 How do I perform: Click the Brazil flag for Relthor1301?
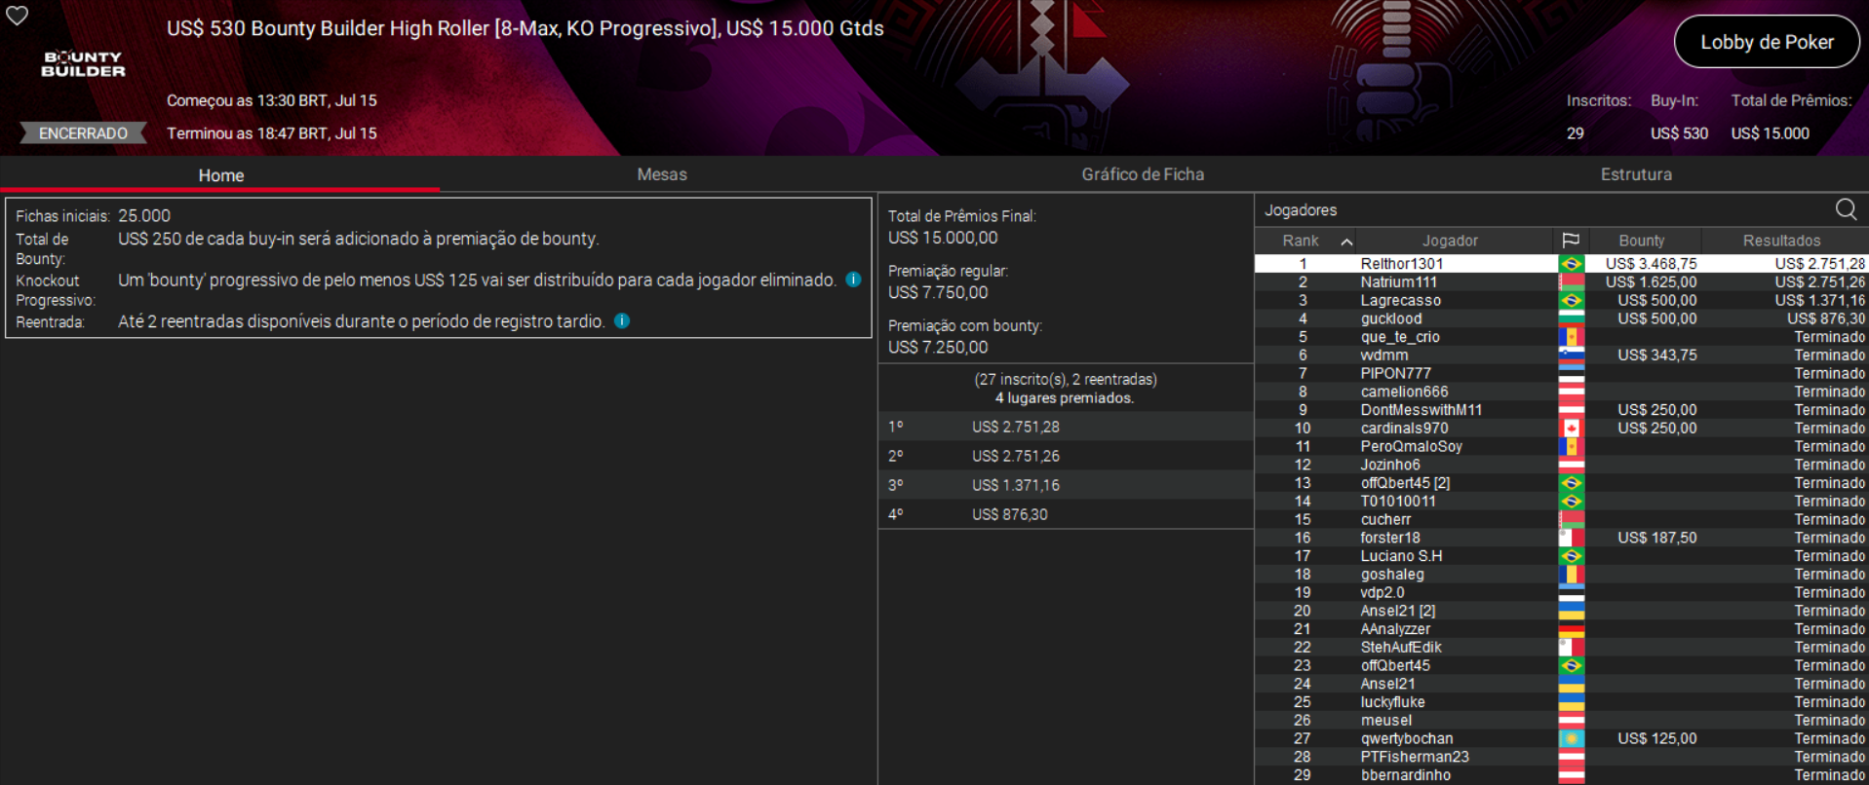pyautogui.click(x=1571, y=264)
